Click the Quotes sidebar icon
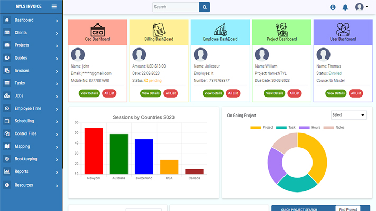 click(x=7, y=57)
